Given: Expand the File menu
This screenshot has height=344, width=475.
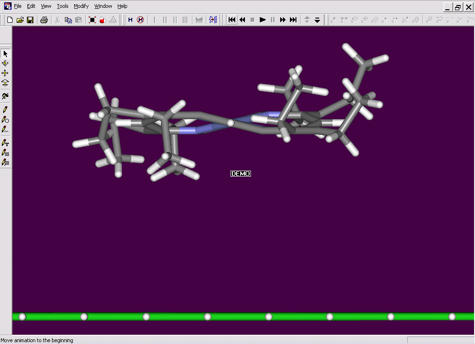Looking at the screenshot, I should coord(18,6).
